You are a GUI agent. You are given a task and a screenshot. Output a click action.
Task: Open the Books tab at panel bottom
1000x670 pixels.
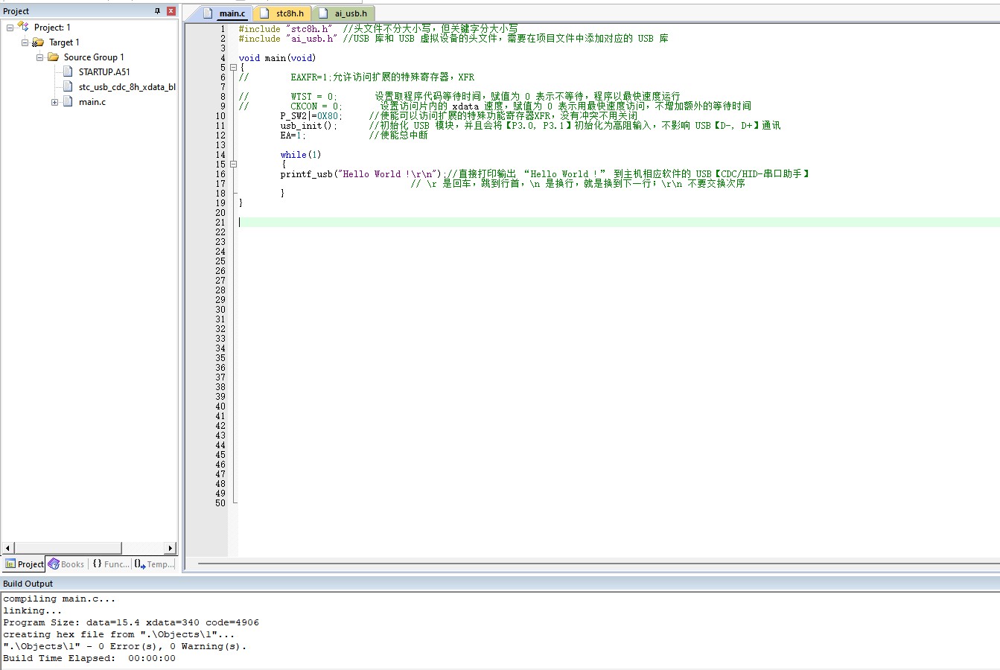point(66,564)
